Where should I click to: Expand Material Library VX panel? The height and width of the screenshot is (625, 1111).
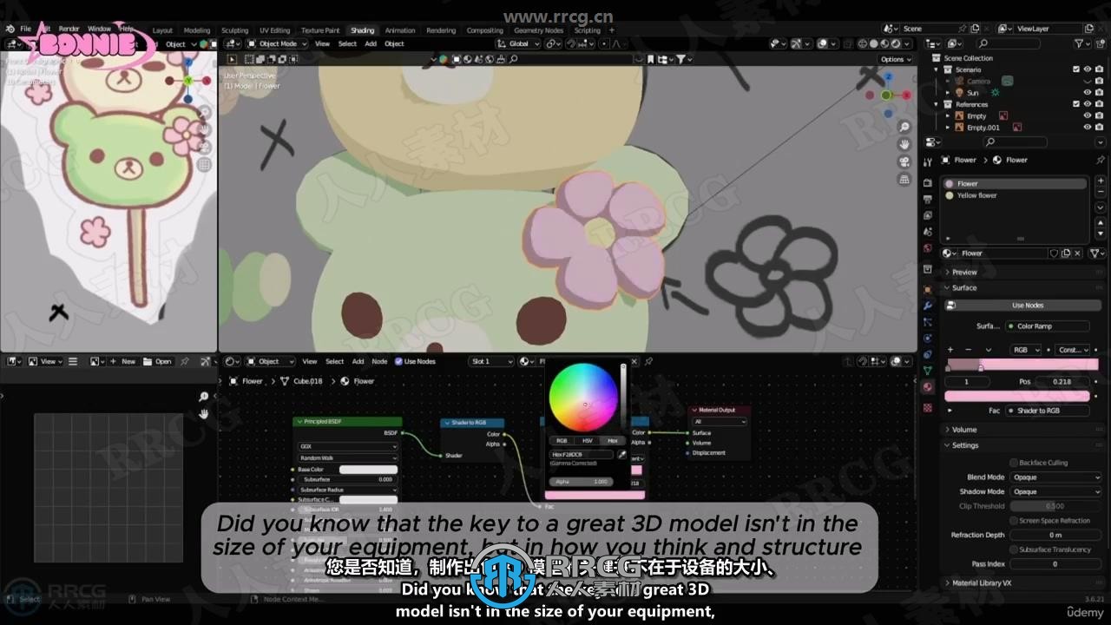(983, 583)
